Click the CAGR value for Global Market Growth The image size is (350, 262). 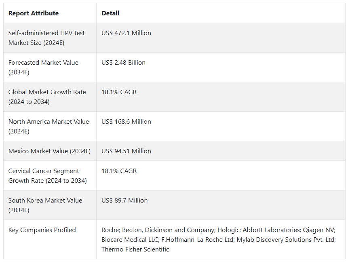[119, 92]
